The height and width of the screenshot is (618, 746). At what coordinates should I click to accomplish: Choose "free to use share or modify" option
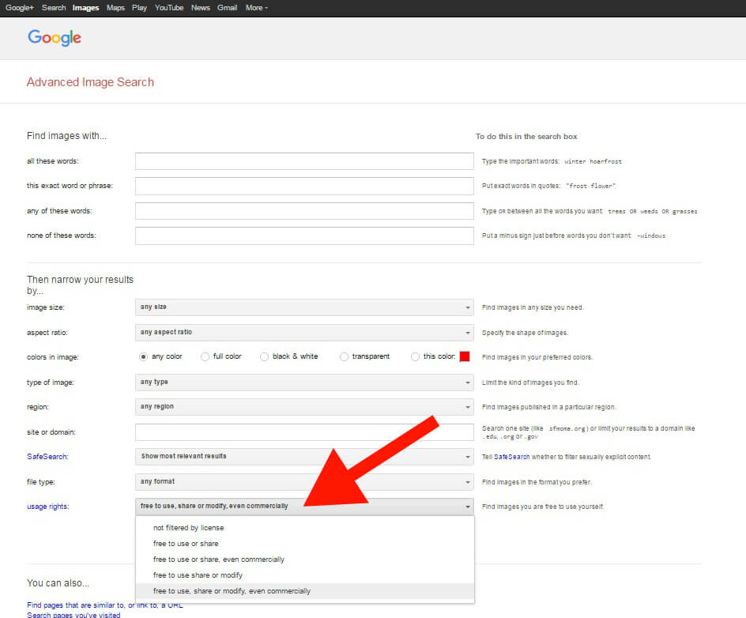click(x=305, y=575)
